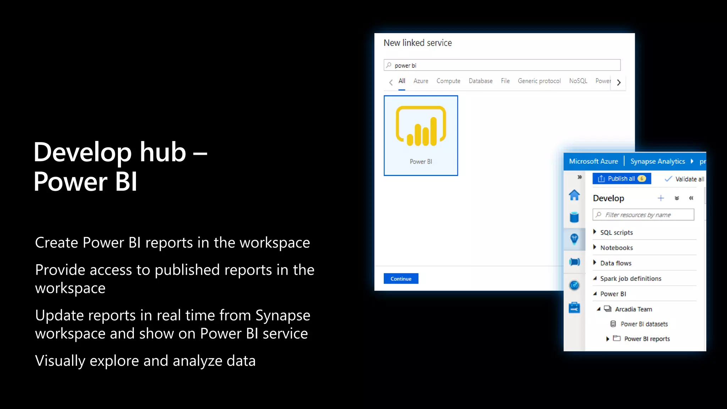Click the Power BI datasets database icon
727x409 pixels.
(x=613, y=324)
